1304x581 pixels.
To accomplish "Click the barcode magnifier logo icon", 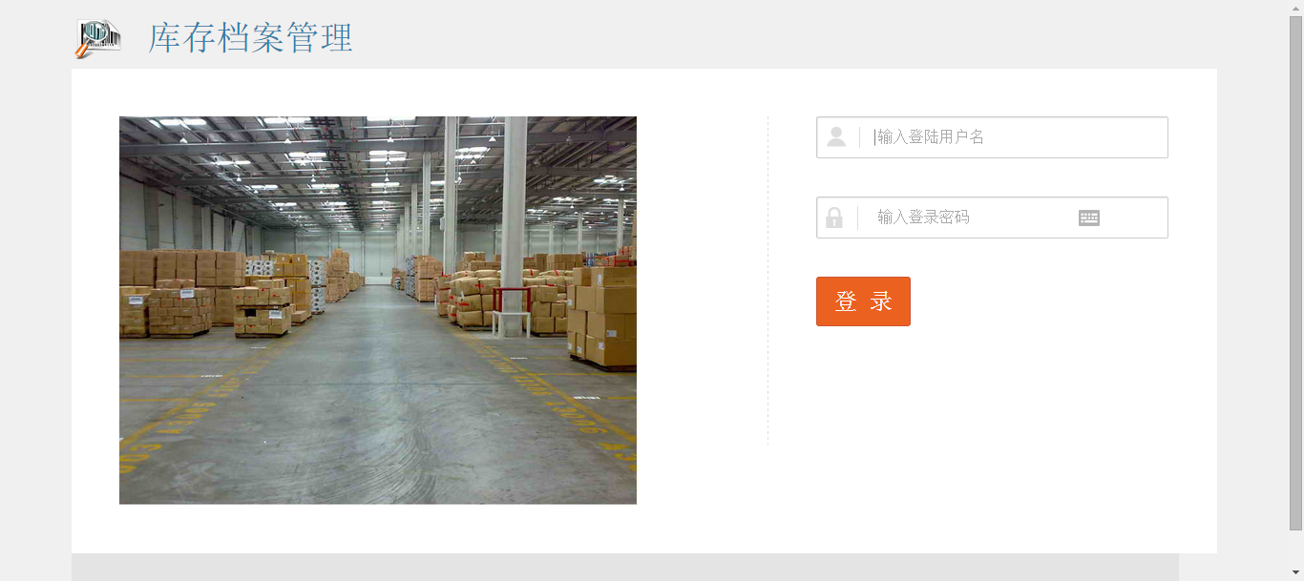I will coord(98,38).
